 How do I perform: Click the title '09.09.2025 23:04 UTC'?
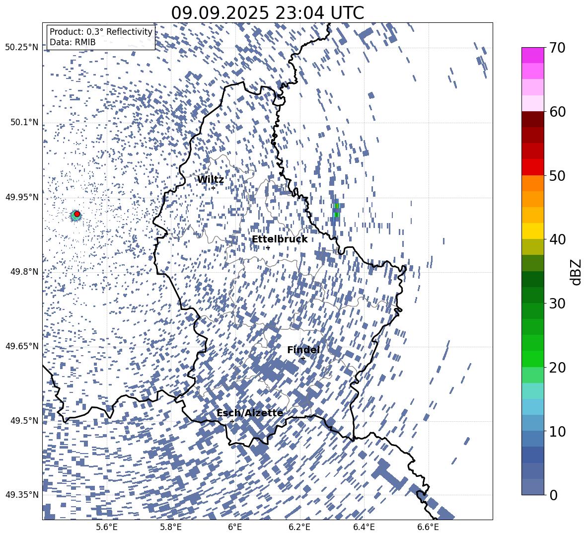tap(267, 13)
